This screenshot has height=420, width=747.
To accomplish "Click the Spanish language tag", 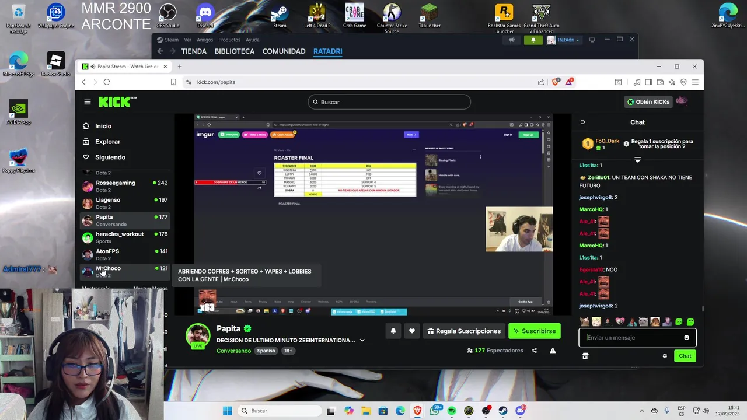I will [x=266, y=351].
